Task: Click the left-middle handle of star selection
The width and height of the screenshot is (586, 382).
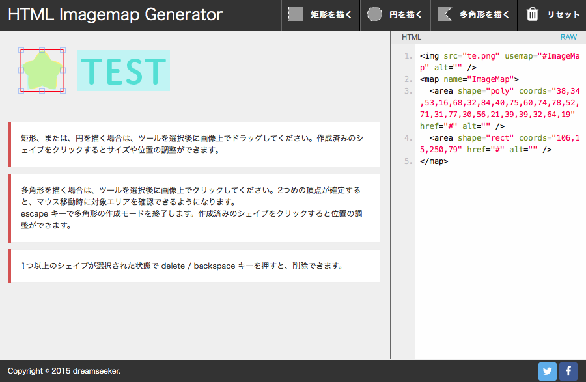Action: point(21,70)
